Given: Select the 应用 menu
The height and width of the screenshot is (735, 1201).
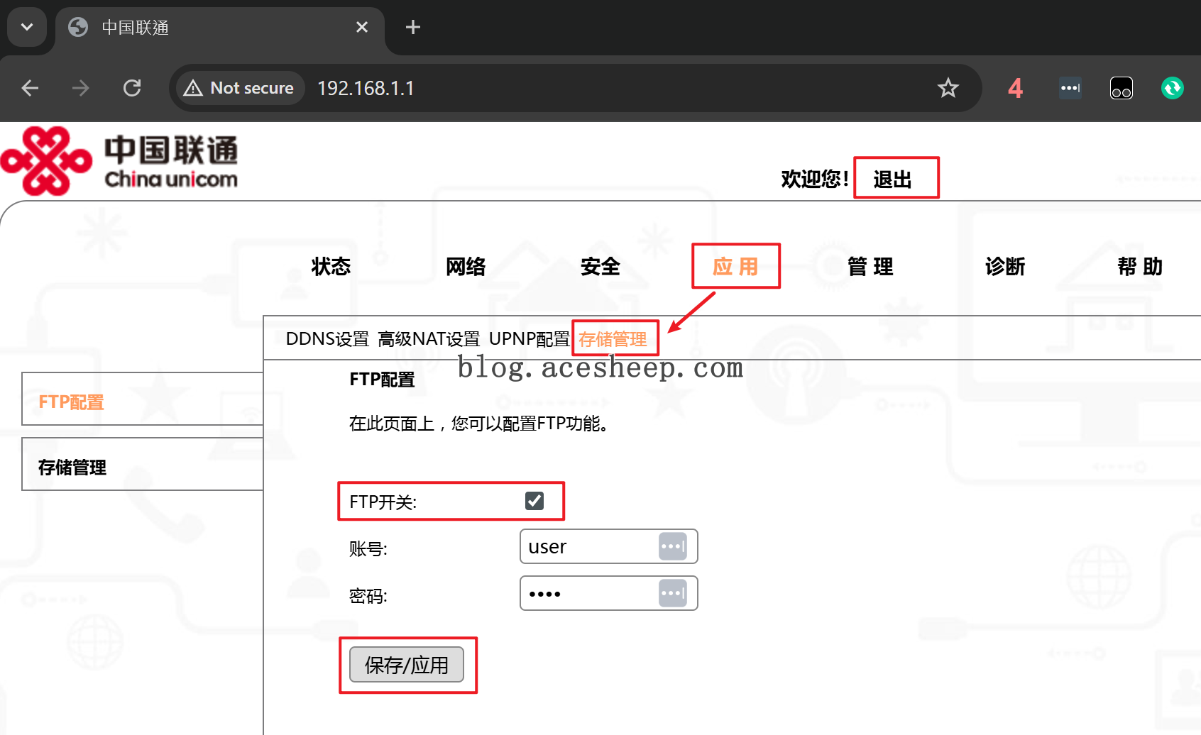Looking at the screenshot, I should point(735,266).
